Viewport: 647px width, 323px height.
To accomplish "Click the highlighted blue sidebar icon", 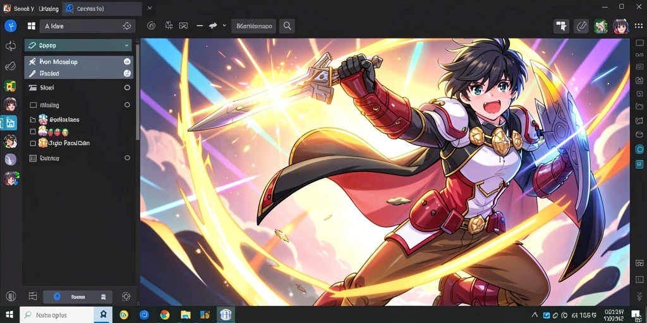I will (9, 122).
